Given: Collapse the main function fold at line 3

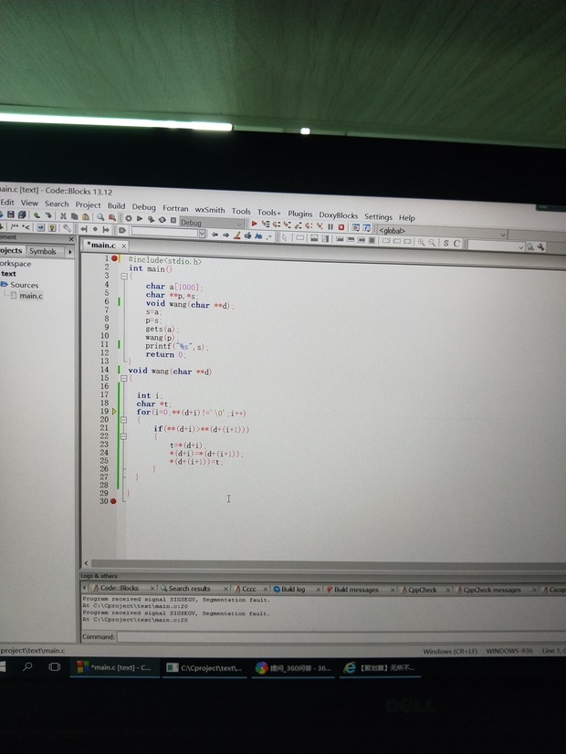Looking at the screenshot, I should point(124,277).
